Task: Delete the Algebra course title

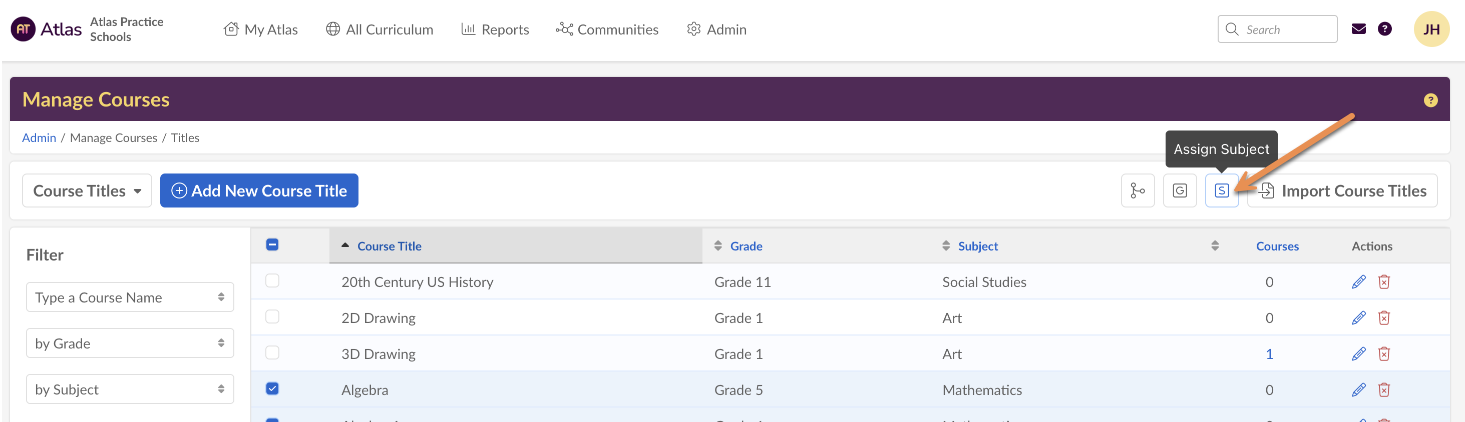Action: tap(1384, 390)
